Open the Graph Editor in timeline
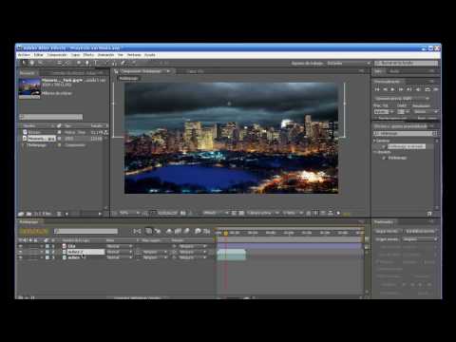Viewport: 456px width, 342px height. tap(206, 231)
